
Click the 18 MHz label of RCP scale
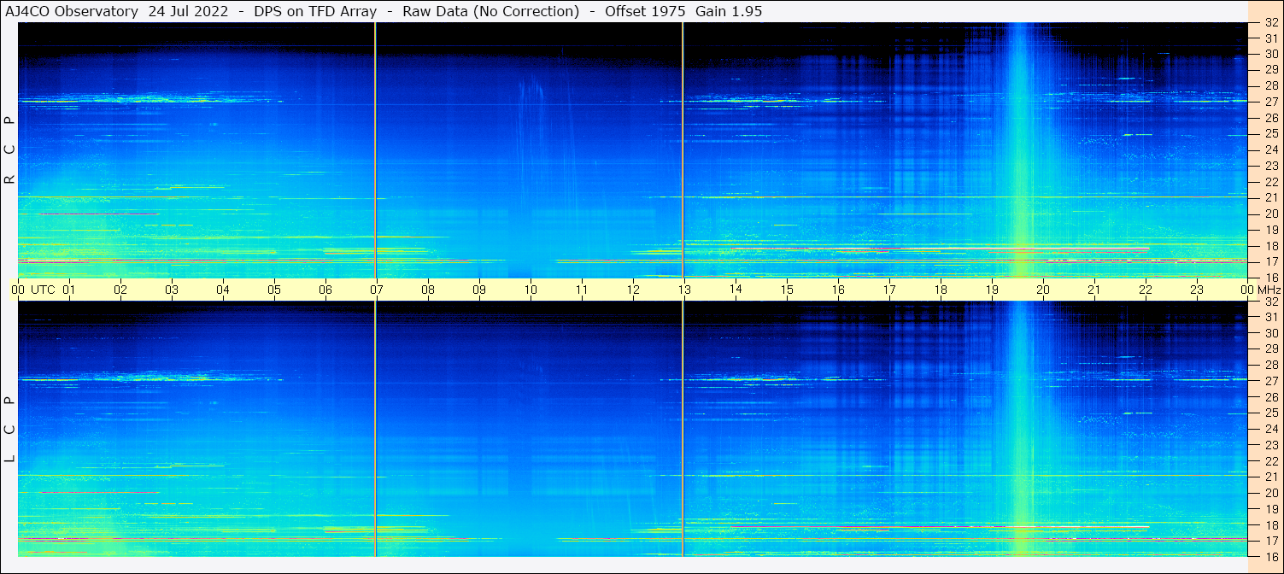point(1271,245)
